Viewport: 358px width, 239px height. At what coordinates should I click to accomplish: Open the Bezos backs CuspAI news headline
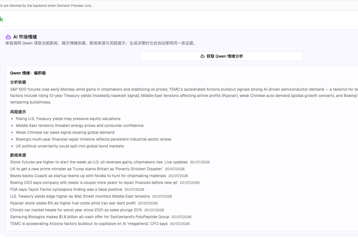coord(88,176)
